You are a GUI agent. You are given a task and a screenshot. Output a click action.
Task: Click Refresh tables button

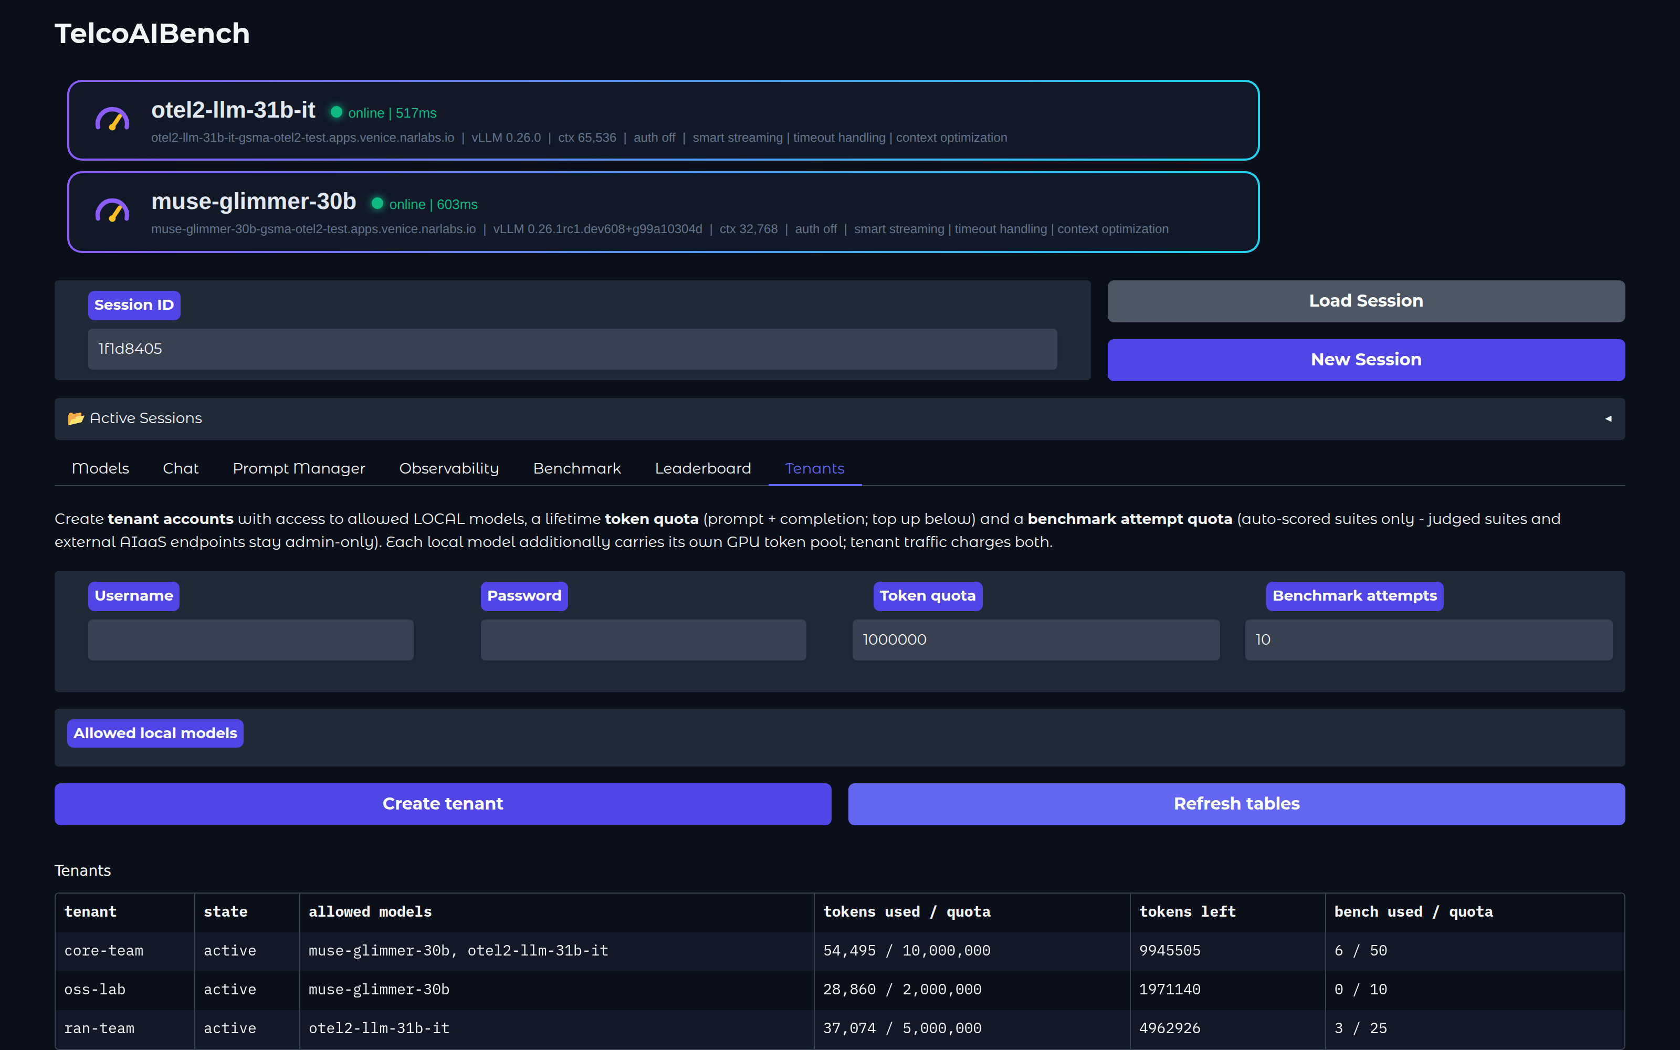pyautogui.click(x=1236, y=803)
